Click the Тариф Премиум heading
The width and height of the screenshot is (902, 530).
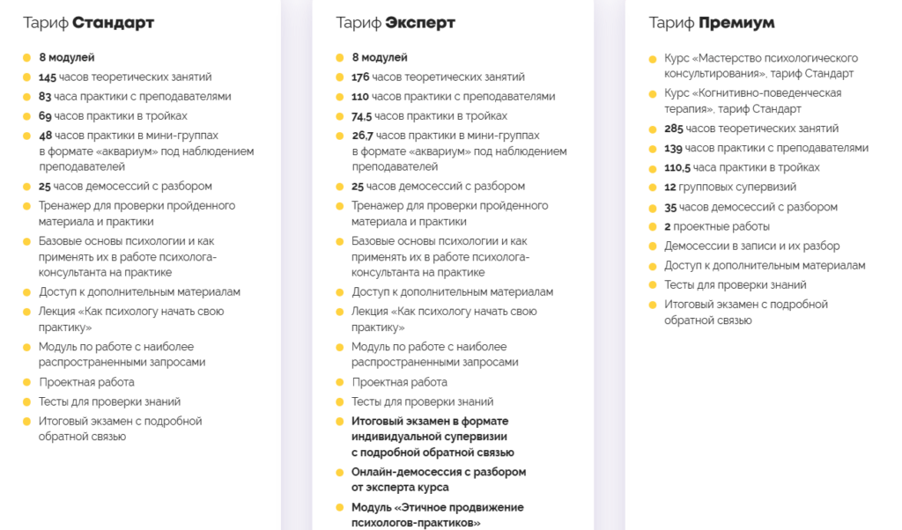click(712, 23)
